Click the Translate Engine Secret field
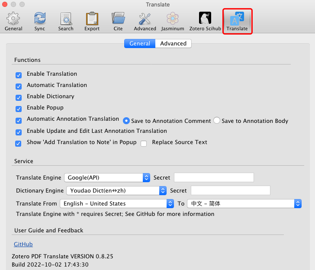Viewport: 315px width, 270px height. [x=214, y=177]
